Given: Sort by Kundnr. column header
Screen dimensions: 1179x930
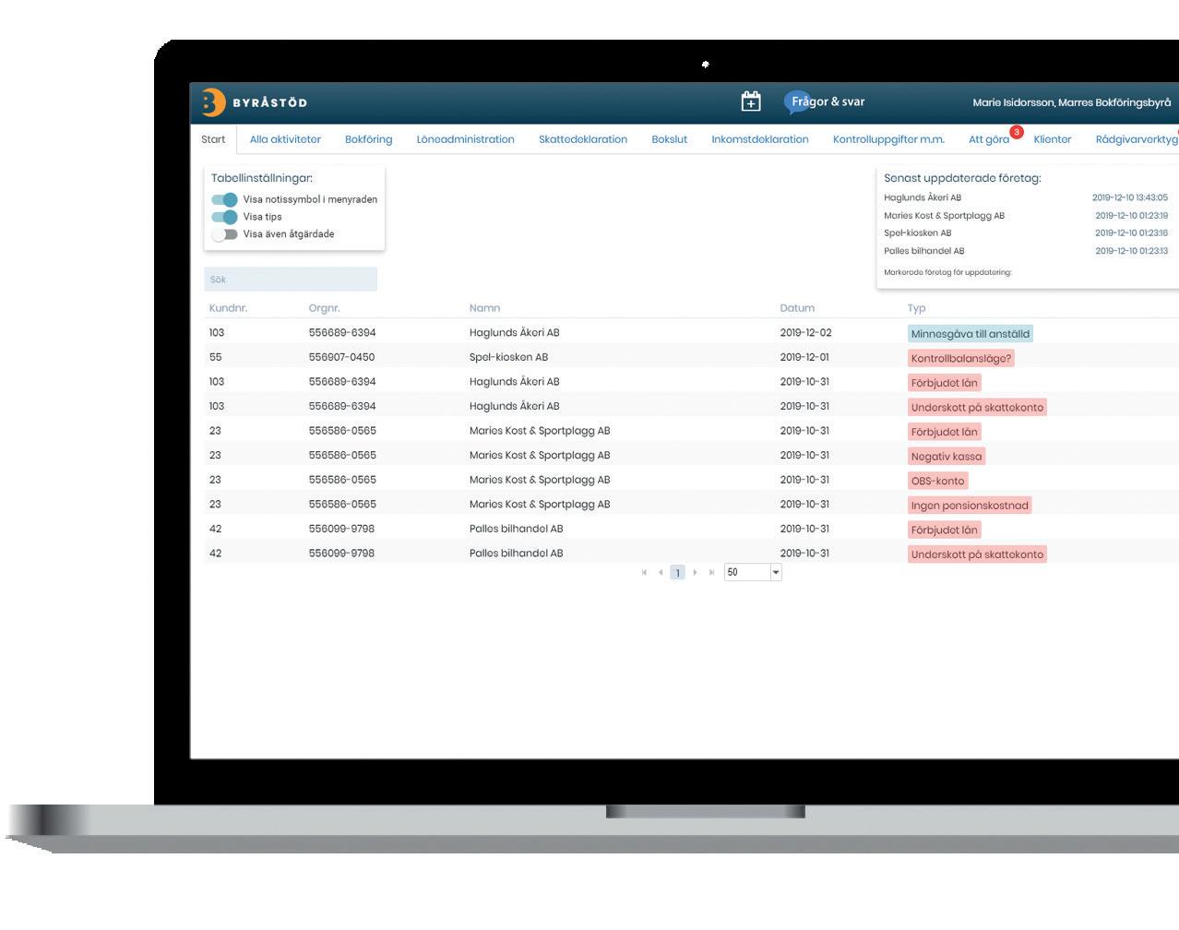Looking at the screenshot, I should click(x=228, y=308).
